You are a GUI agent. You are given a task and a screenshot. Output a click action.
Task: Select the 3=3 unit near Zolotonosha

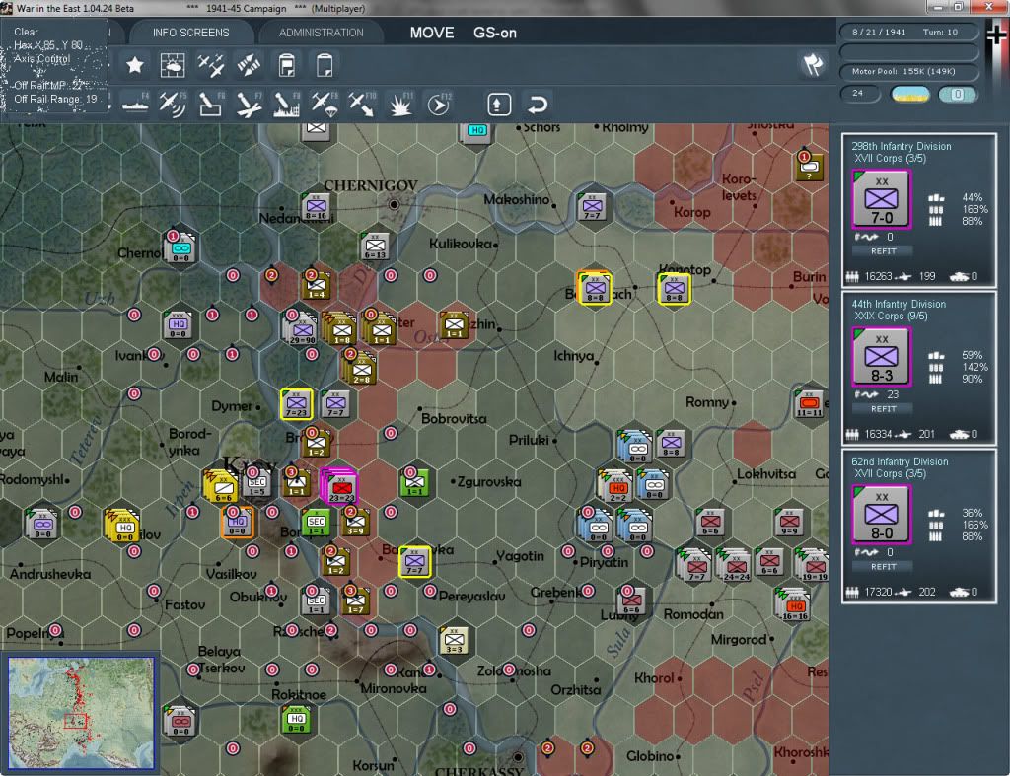coord(454,641)
